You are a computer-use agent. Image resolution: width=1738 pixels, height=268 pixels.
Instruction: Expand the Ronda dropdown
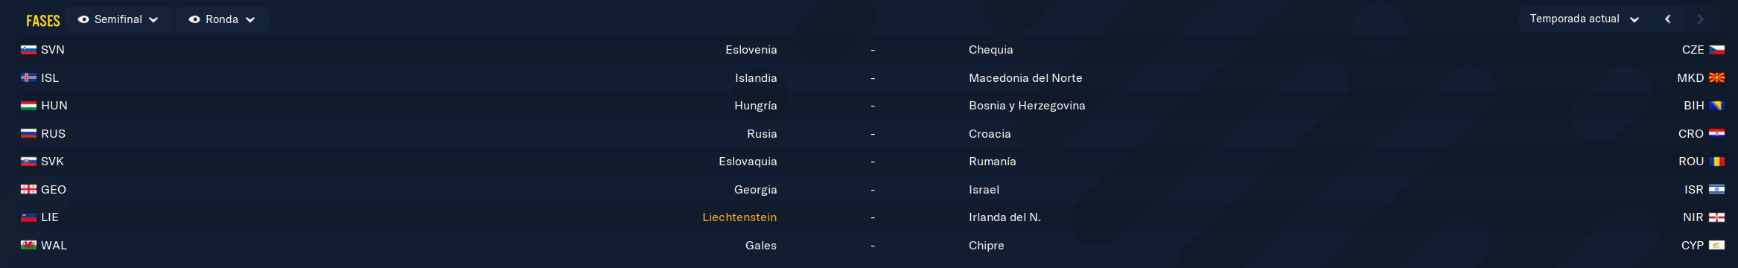[x=222, y=19]
